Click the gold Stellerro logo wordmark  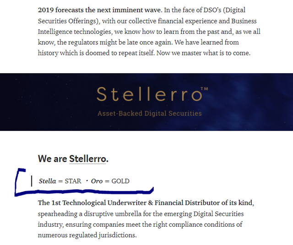(149, 94)
